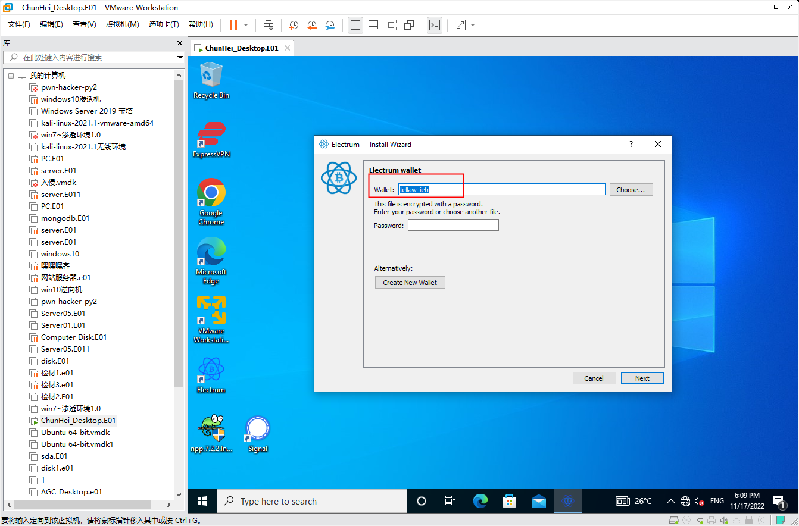Close the library panel with the X
799x526 pixels.
click(180, 43)
